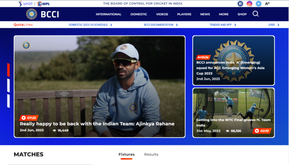Open India 'A' Emerging squad article headline
This screenshot has height=165, width=289.
[230, 68]
